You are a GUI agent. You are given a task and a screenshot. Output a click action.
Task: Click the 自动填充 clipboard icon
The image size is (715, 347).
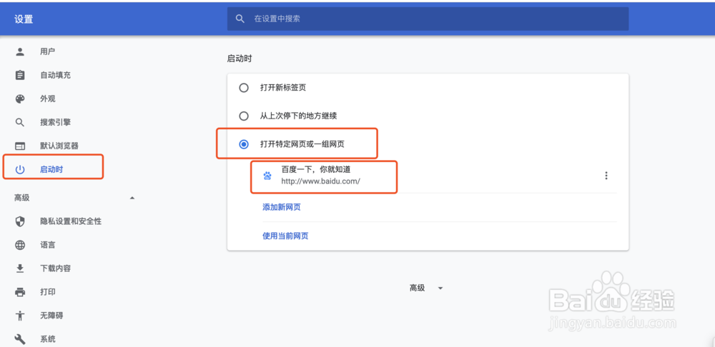(x=20, y=75)
